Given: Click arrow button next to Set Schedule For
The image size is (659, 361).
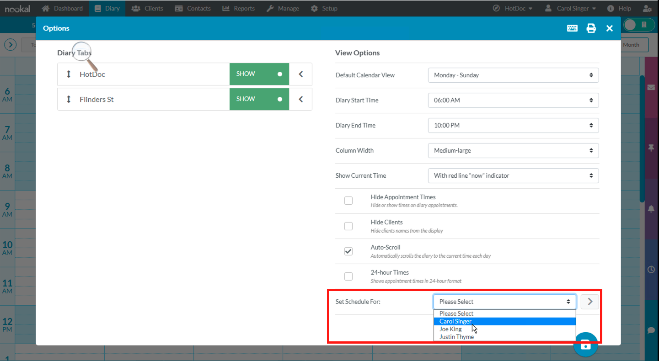Looking at the screenshot, I should click(590, 302).
